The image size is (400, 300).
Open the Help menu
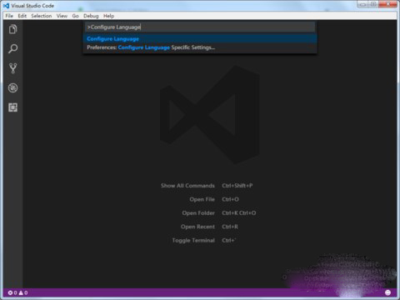(109, 16)
